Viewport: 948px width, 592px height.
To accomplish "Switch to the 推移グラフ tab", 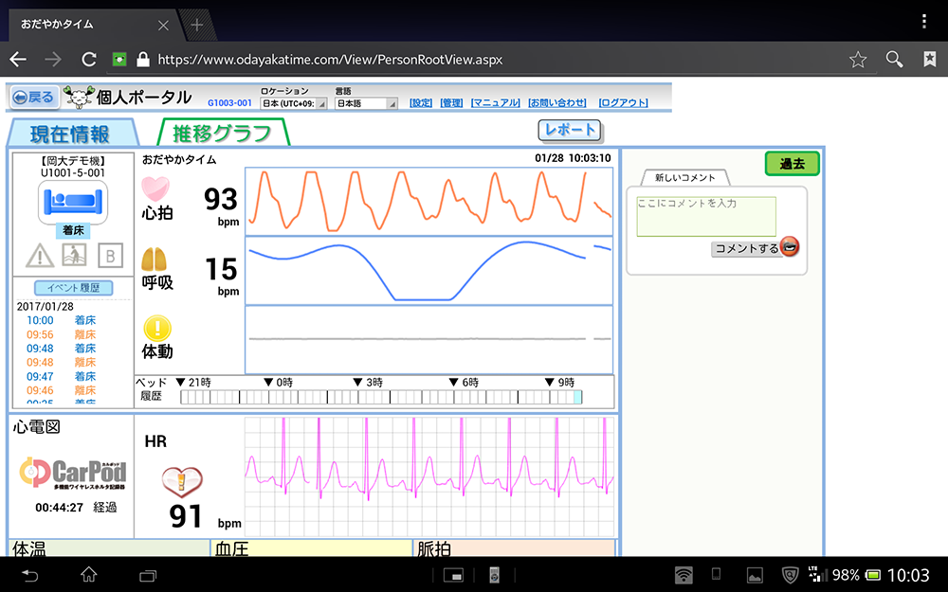I will tap(222, 134).
